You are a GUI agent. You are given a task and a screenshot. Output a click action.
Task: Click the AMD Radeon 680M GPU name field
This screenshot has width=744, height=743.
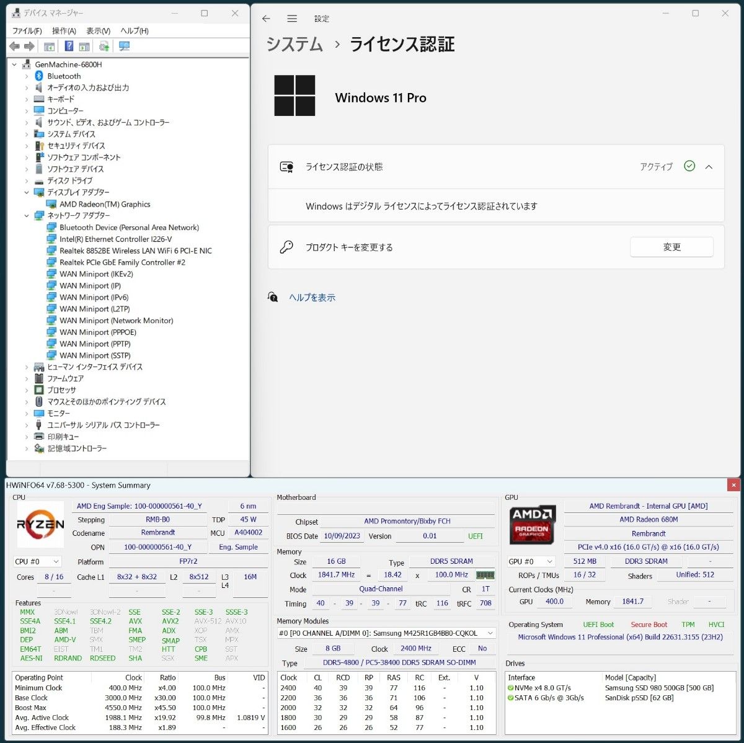[x=649, y=520]
